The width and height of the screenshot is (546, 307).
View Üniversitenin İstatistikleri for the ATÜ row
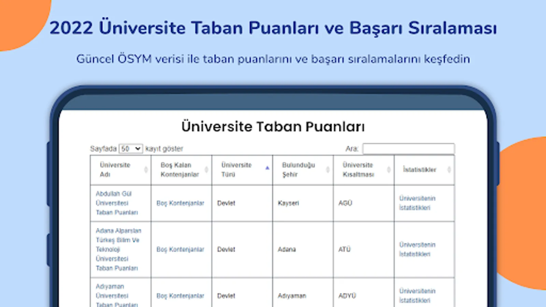coord(417,249)
